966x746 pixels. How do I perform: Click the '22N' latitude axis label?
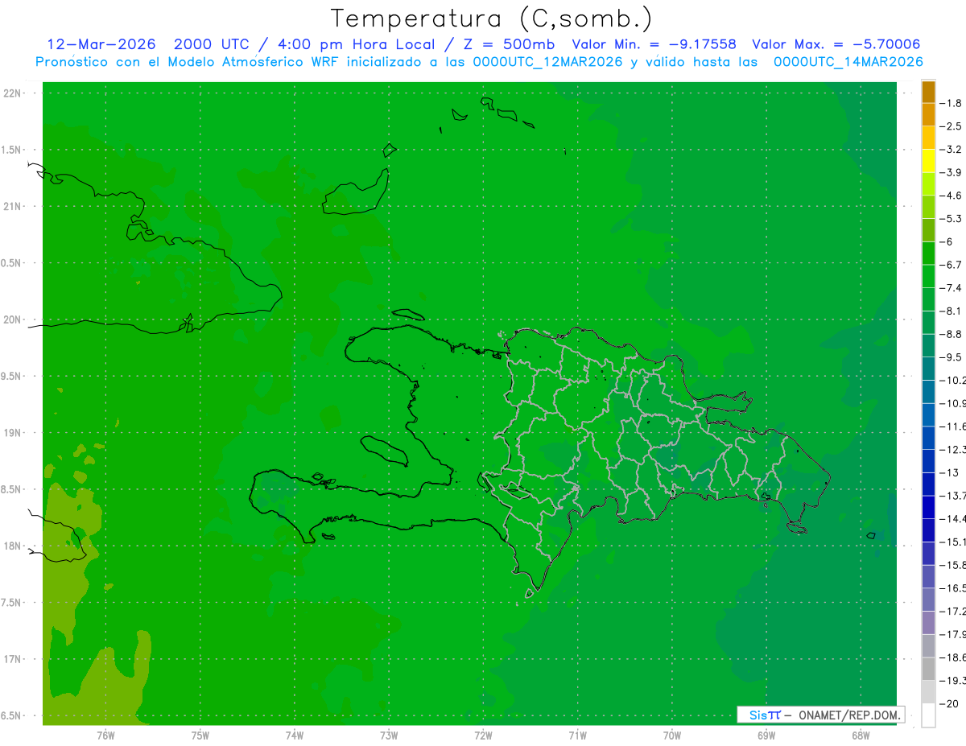13,93
